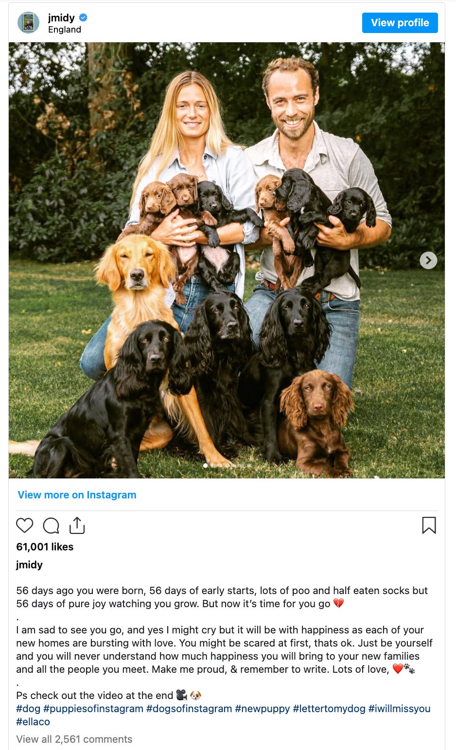
Task: Save the post with the bookmark icon
Action: coord(429,525)
